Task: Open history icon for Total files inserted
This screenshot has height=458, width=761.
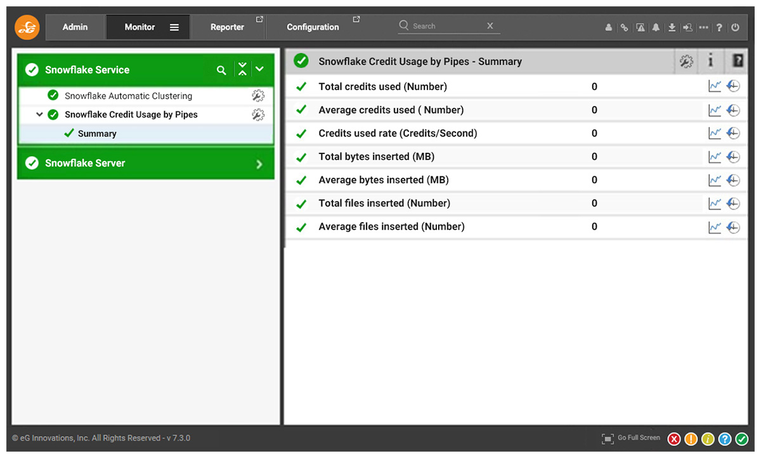Action: tap(733, 203)
